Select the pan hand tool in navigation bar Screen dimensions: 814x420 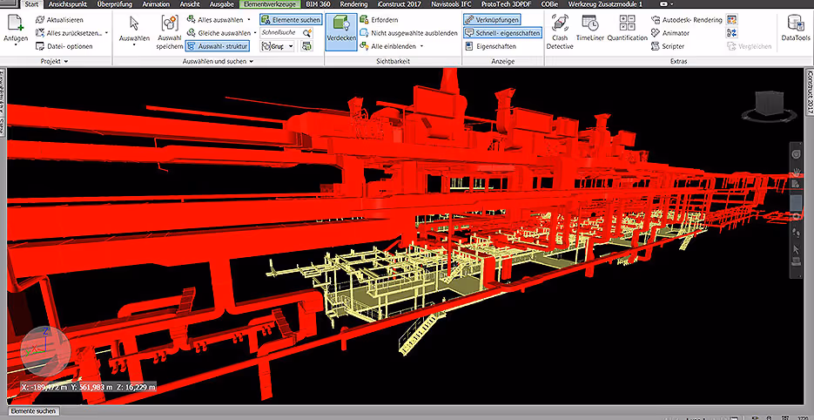pyautogui.click(x=796, y=170)
